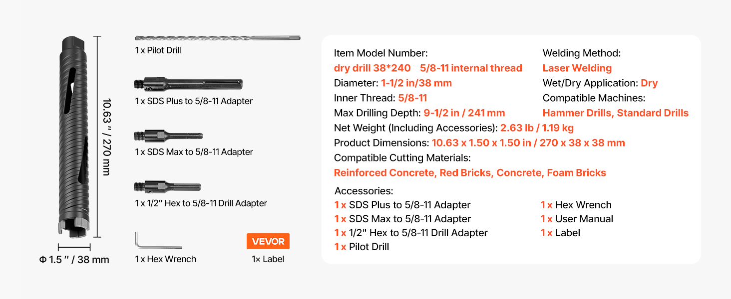
Task: Click the "1 x SDS Plus to 5/8-11 Adapter" image caption
Action: [194, 101]
